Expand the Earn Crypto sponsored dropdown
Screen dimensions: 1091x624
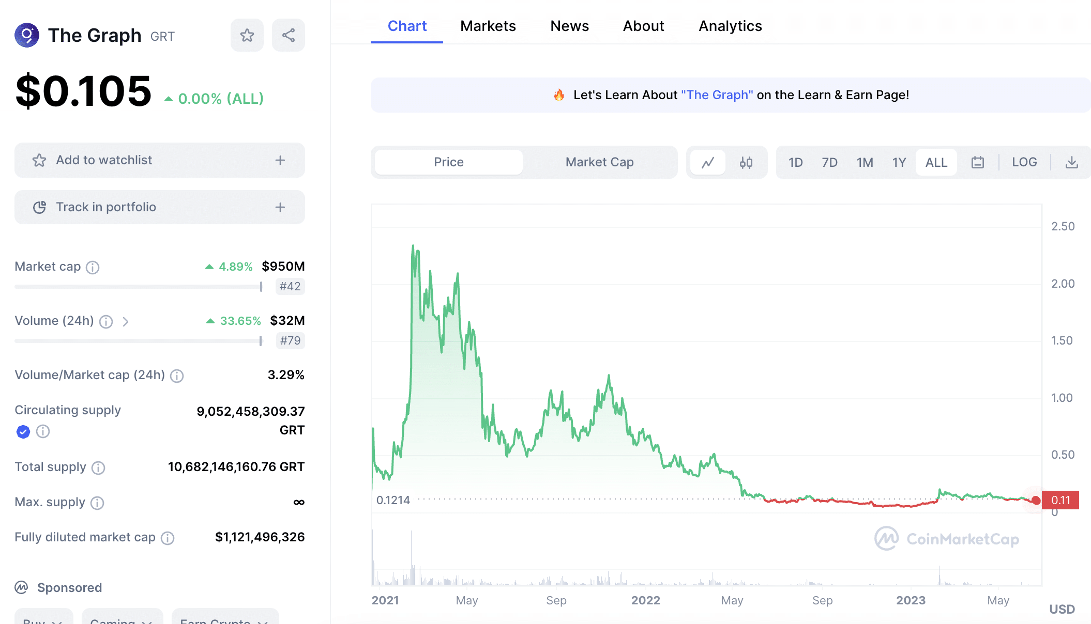225,618
